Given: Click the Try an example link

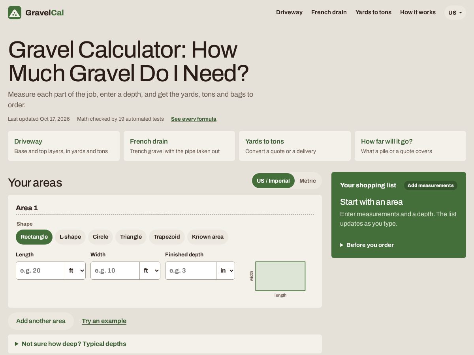Looking at the screenshot, I should [104, 321].
